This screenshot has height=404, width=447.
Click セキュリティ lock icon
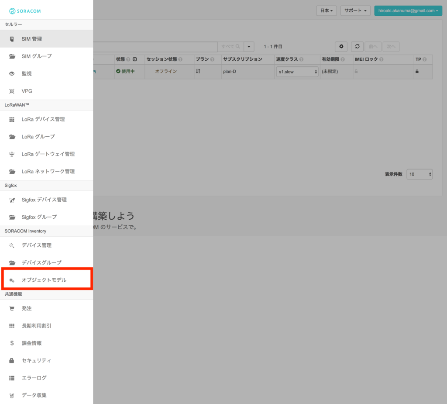click(12, 360)
